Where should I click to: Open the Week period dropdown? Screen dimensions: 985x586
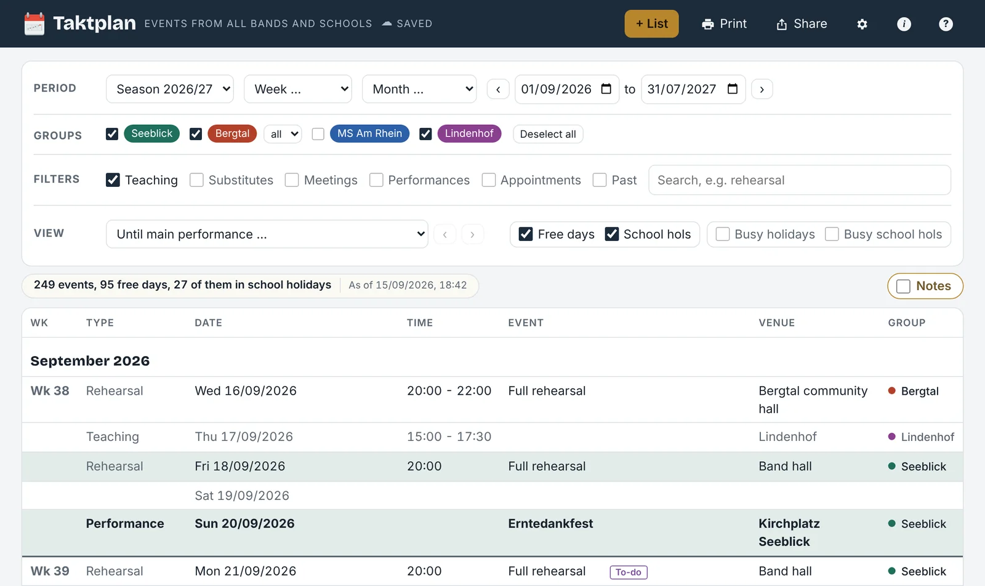[298, 89]
